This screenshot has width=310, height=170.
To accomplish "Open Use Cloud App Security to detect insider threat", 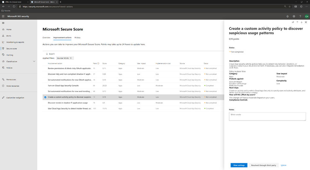I will point(133,108).
